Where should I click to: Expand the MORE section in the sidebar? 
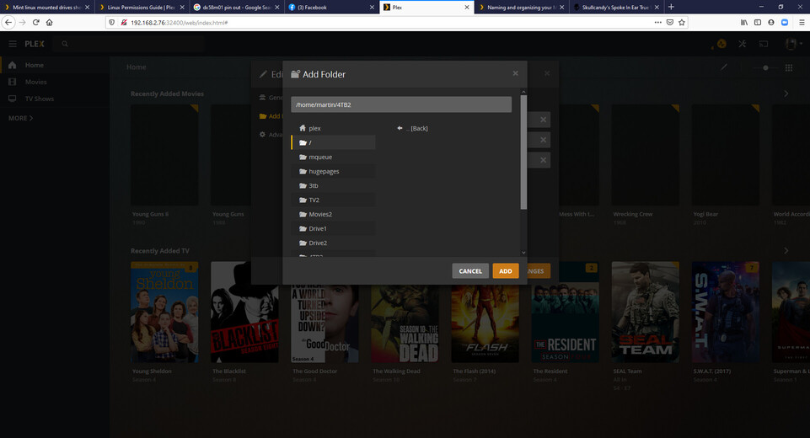(x=21, y=118)
